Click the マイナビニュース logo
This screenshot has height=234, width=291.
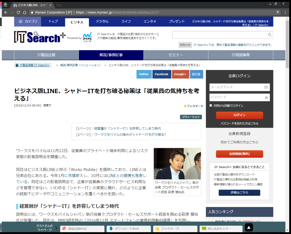pyautogui.click(x=87, y=37)
